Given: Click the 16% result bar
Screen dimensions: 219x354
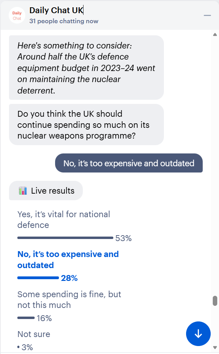Looking at the screenshot, I should pyautogui.click(x=26, y=318).
